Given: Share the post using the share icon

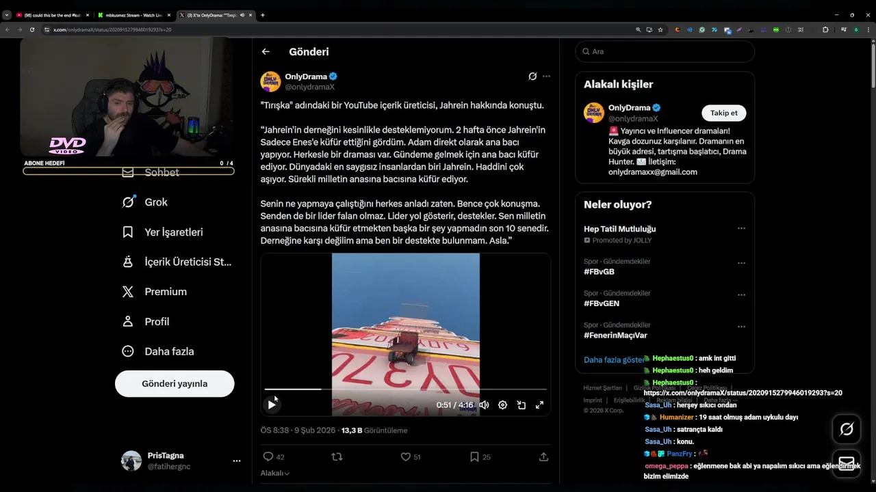Looking at the screenshot, I should [543, 456].
